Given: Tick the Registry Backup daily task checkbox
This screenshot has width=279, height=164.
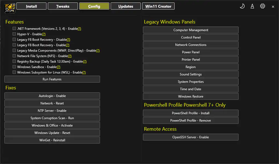Looking at the screenshot, I should (x=14, y=61).
